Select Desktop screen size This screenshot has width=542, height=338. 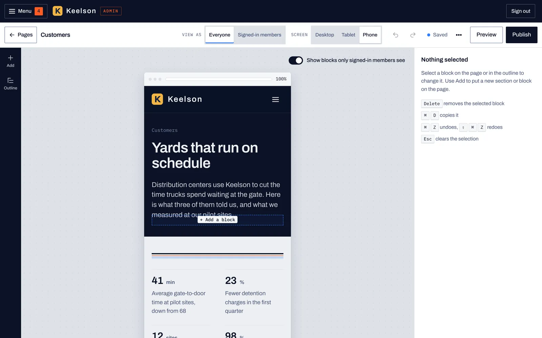325,35
